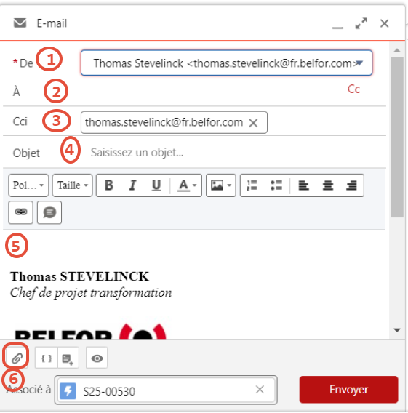Apply italic formatting
Viewport: 408px width, 413px height.
[x=133, y=185]
